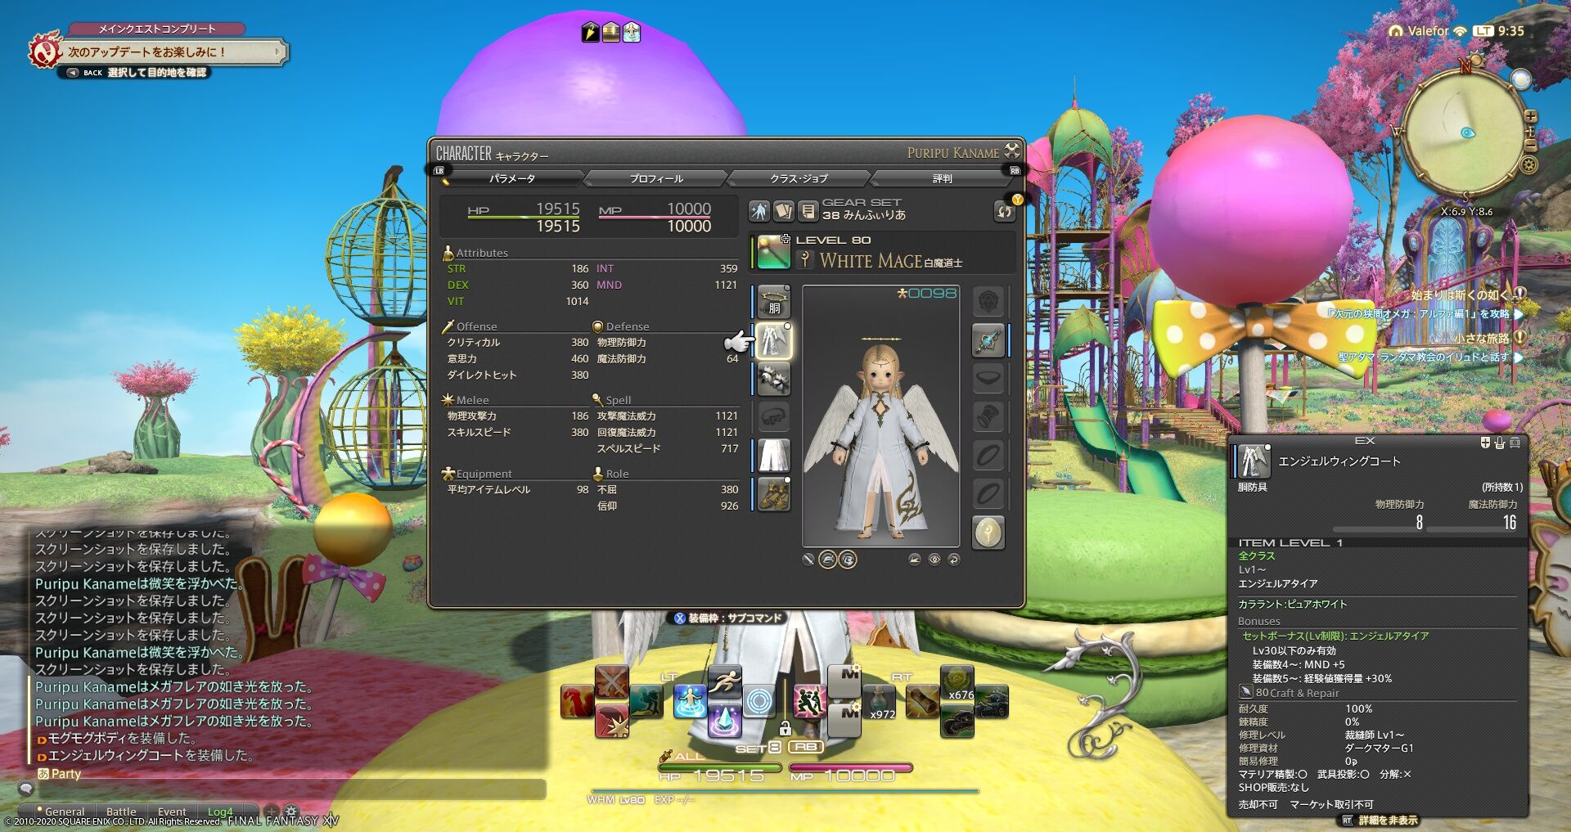
Task: Click the 選択して目的地を確認 back button
Action: pos(136,73)
